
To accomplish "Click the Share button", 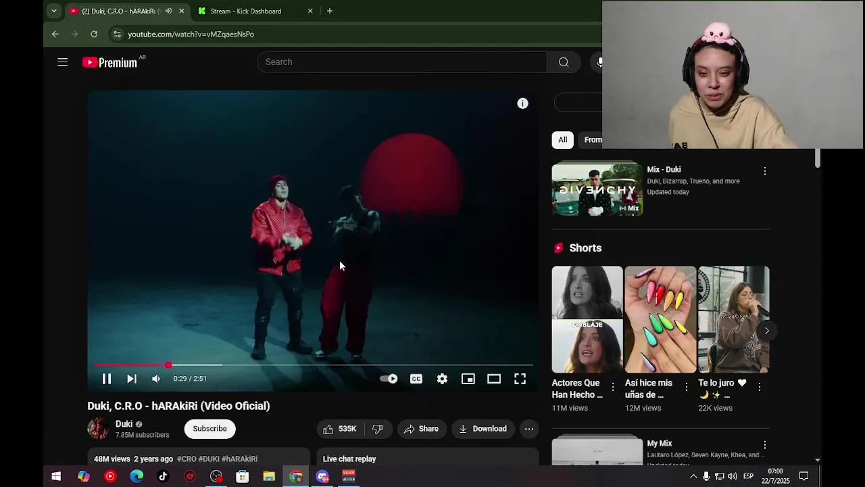I will tap(421, 429).
